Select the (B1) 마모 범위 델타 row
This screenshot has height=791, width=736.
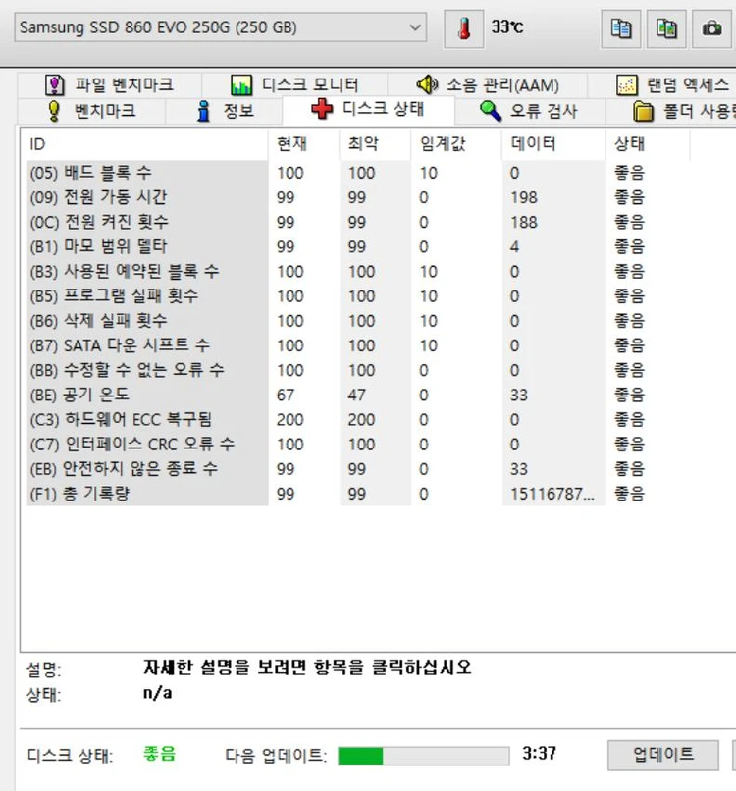pos(358,246)
